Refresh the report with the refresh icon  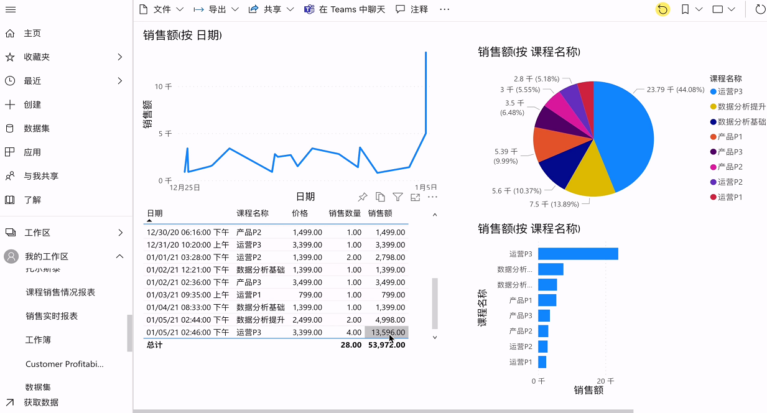coord(760,9)
